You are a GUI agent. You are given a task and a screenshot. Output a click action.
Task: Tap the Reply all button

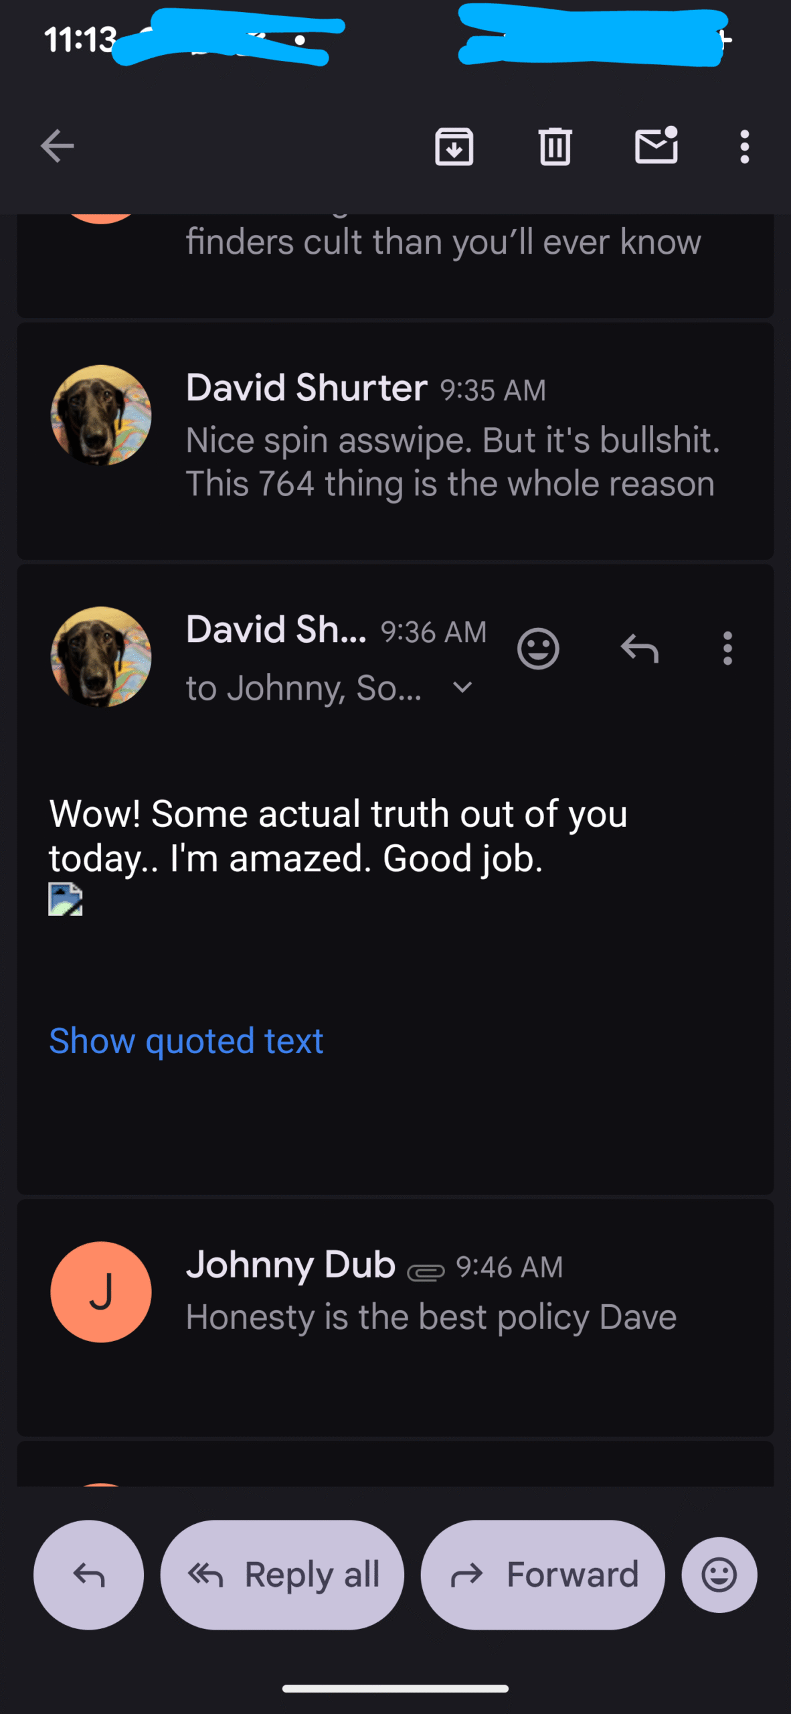pos(282,1575)
